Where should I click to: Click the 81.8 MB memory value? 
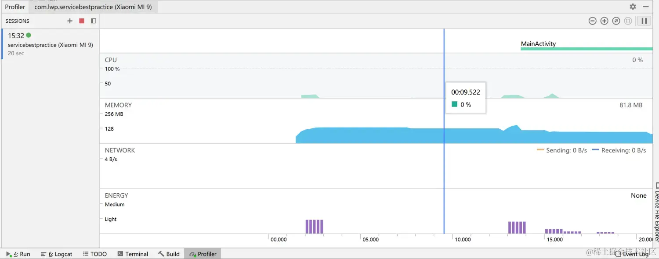coord(631,105)
